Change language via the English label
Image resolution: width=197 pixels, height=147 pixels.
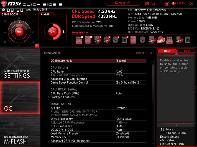pyautogui.click(x=180, y=3)
